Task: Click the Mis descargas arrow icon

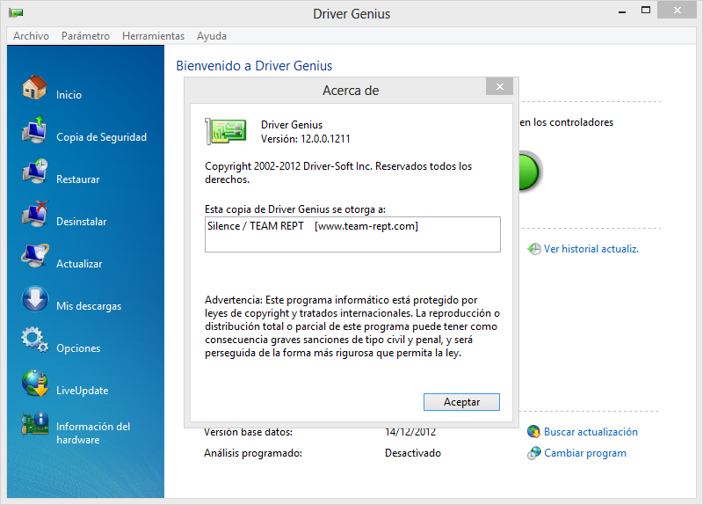Action: coord(34,298)
